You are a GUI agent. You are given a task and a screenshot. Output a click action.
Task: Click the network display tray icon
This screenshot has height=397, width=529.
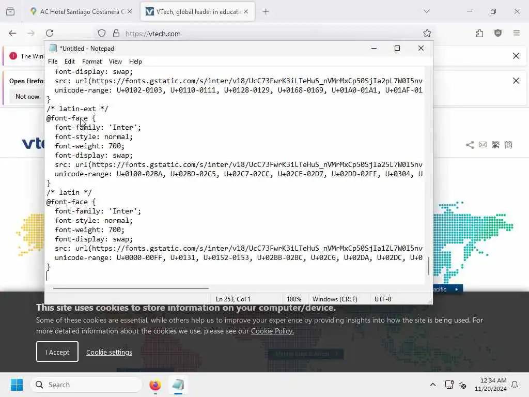pyautogui.click(x=449, y=385)
